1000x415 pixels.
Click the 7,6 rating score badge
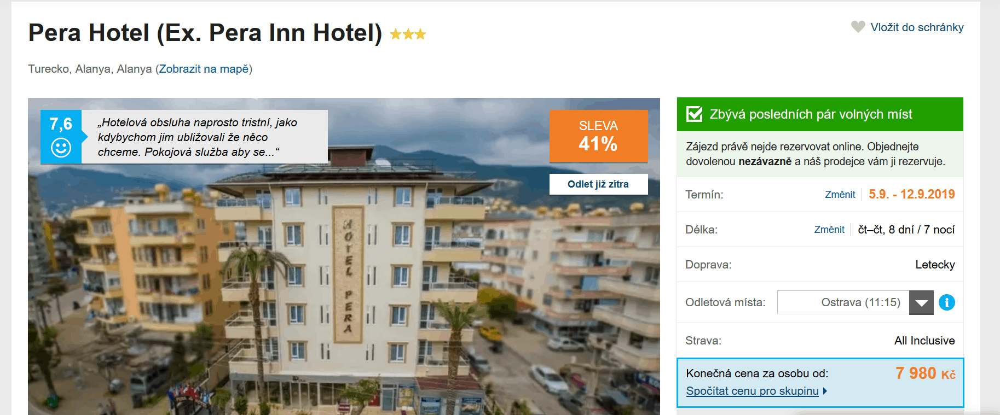point(61,123)
